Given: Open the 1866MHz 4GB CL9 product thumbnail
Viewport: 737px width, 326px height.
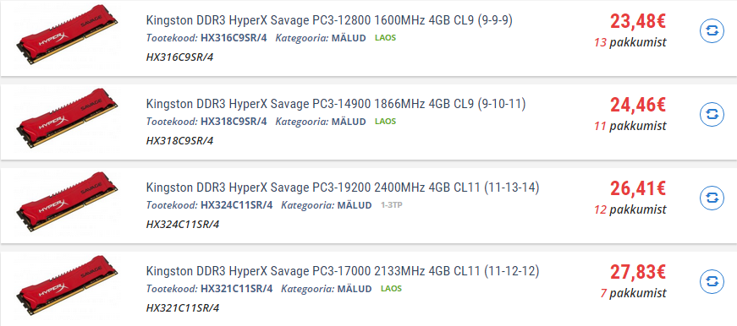Looking at the screenshot, I should tap(67, 117).
